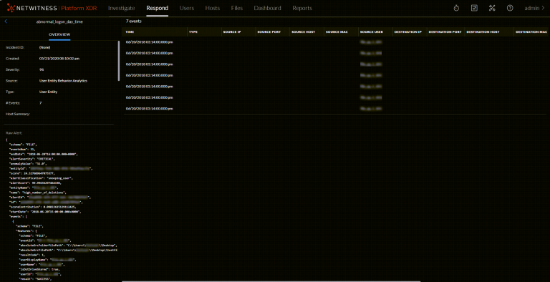This screenshot has width=550, height=282.
Task: Open the Users view
Action: (x=187, y=8)
